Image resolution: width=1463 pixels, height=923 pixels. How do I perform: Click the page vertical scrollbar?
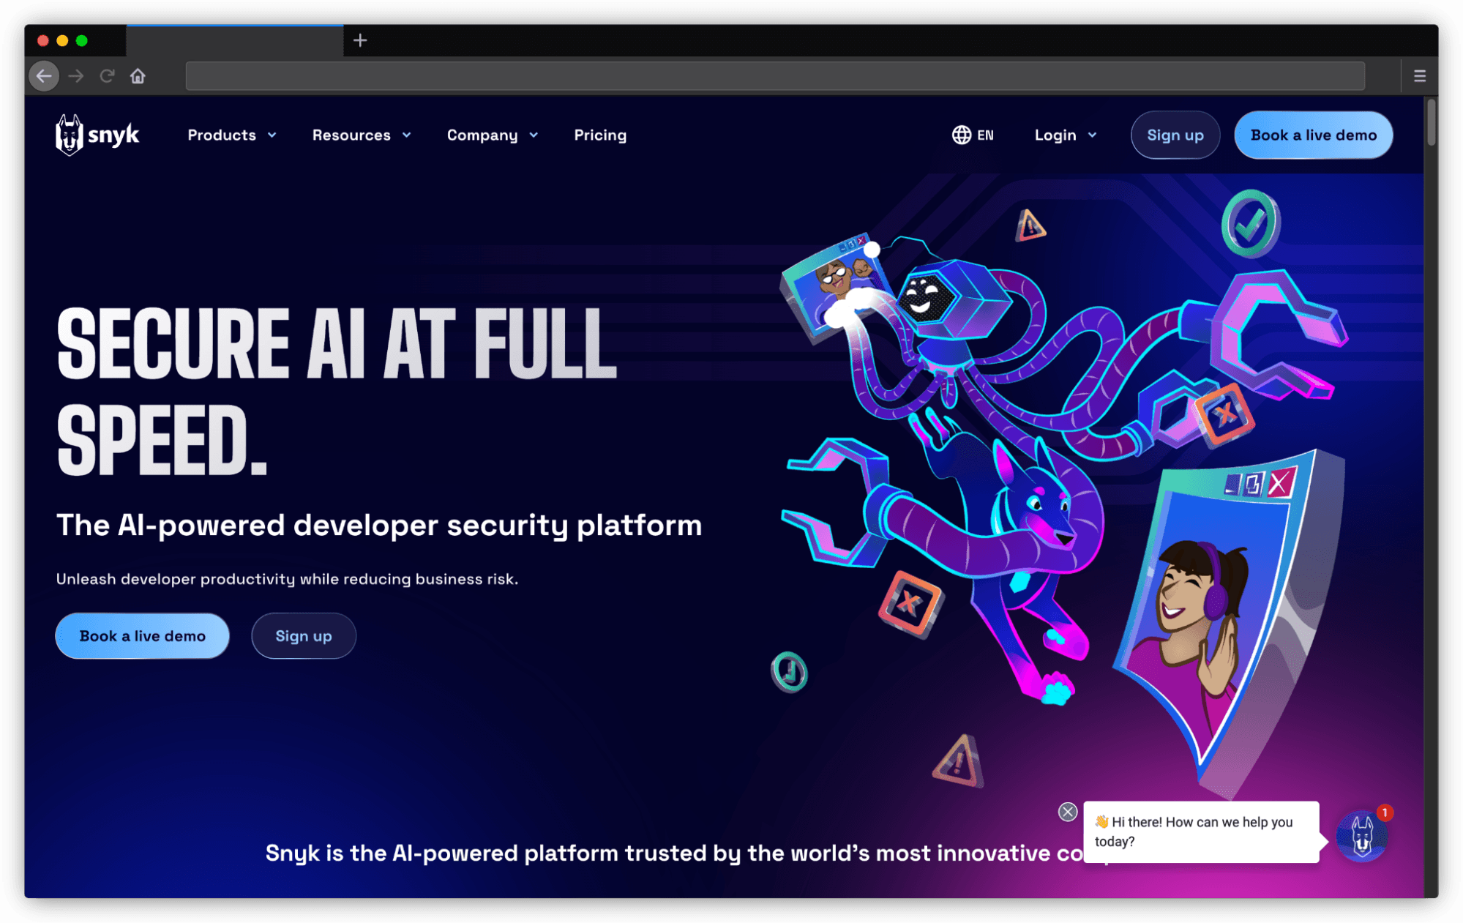pos(1431,122)
